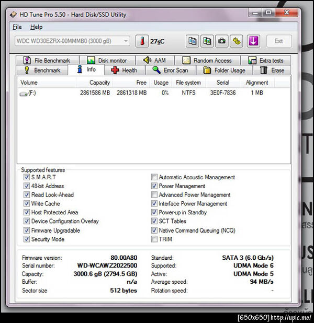Toggle the Automatic Acoustic Management checkbox
The image size is (314, 323).
point(154,177)
